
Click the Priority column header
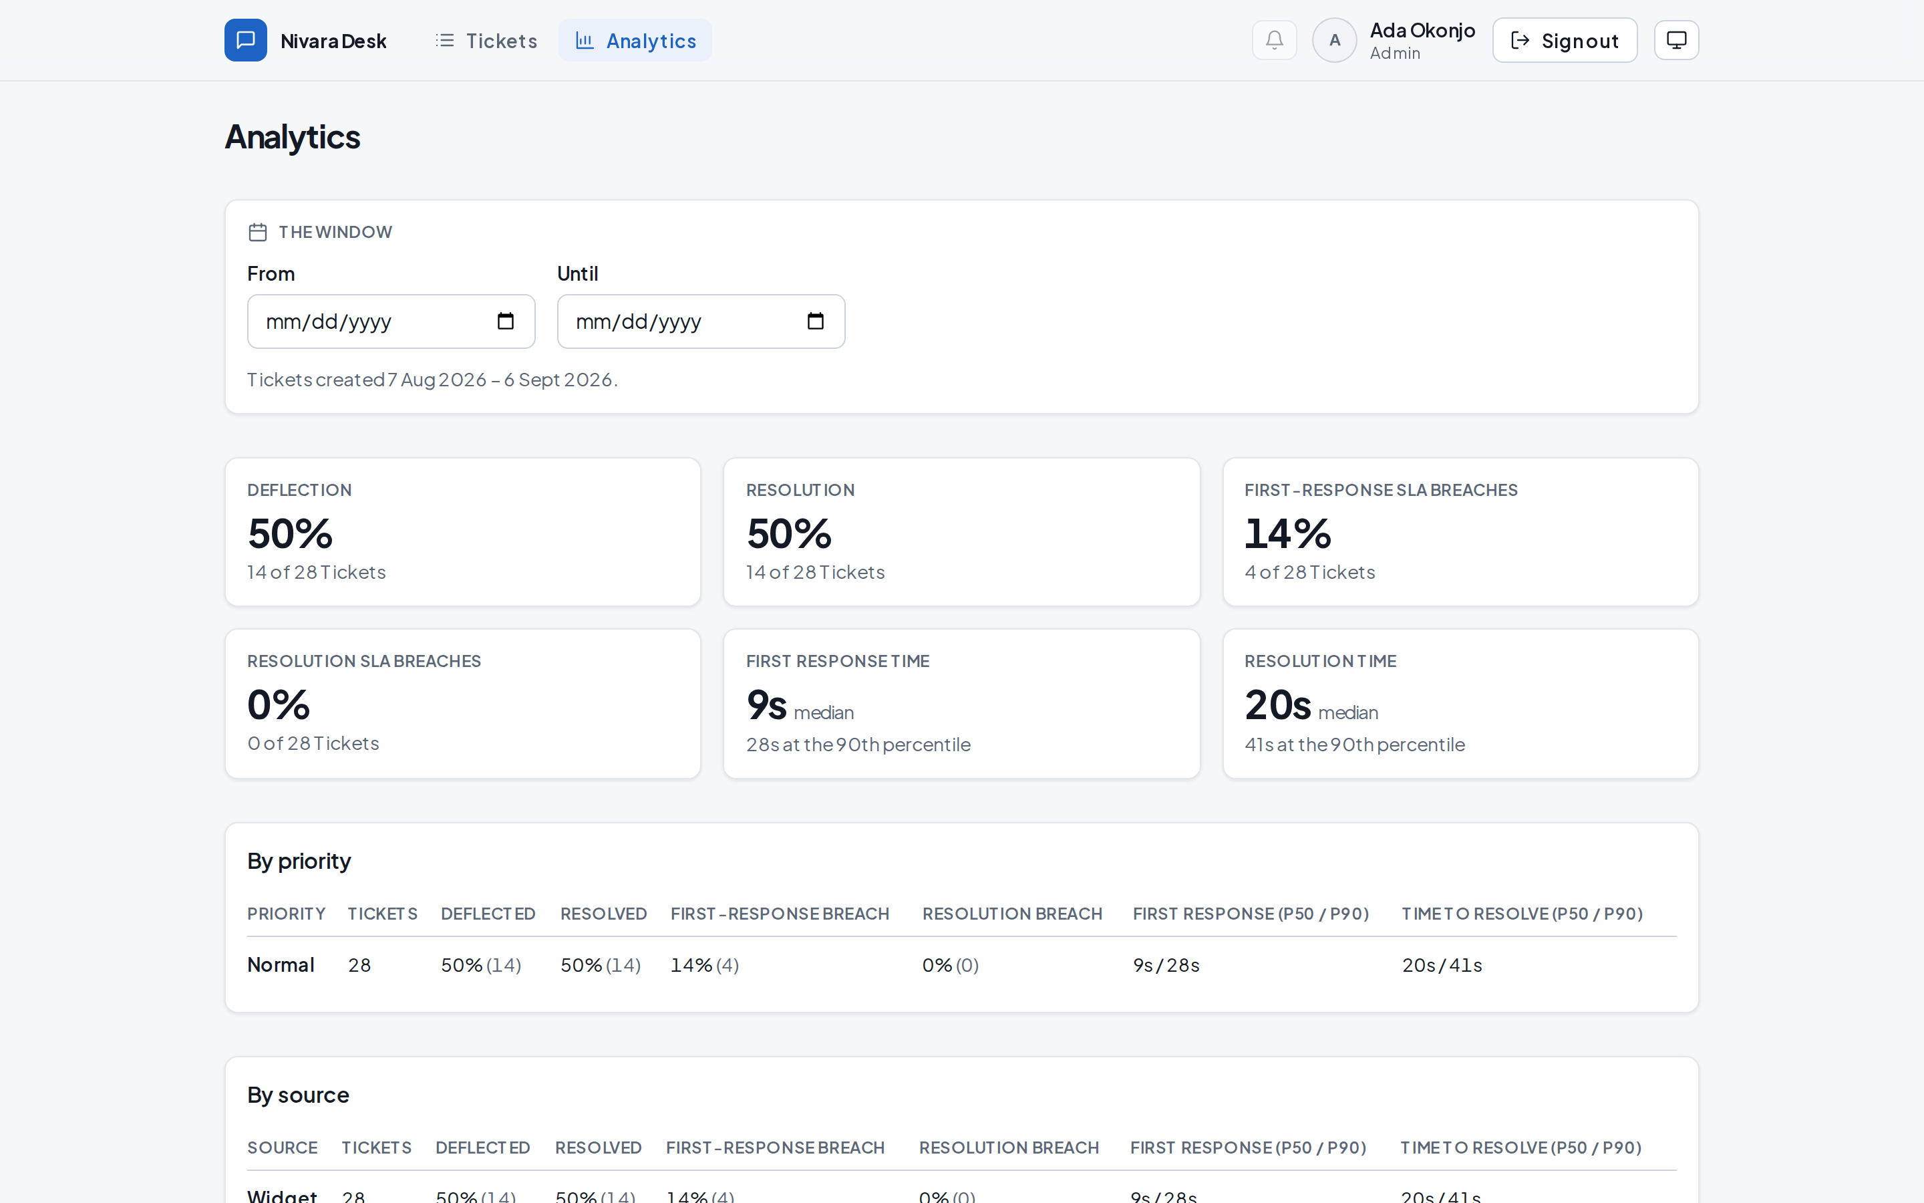[x=286, y=914]
